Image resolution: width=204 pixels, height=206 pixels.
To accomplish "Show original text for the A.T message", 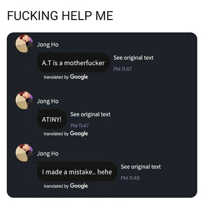I will pos(133,58).
